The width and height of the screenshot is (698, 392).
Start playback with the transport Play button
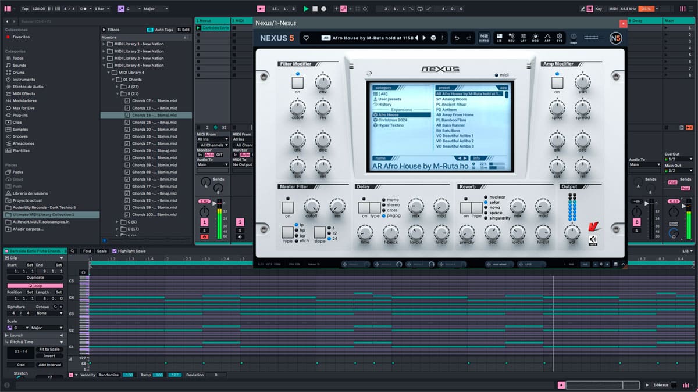(306, 9)
